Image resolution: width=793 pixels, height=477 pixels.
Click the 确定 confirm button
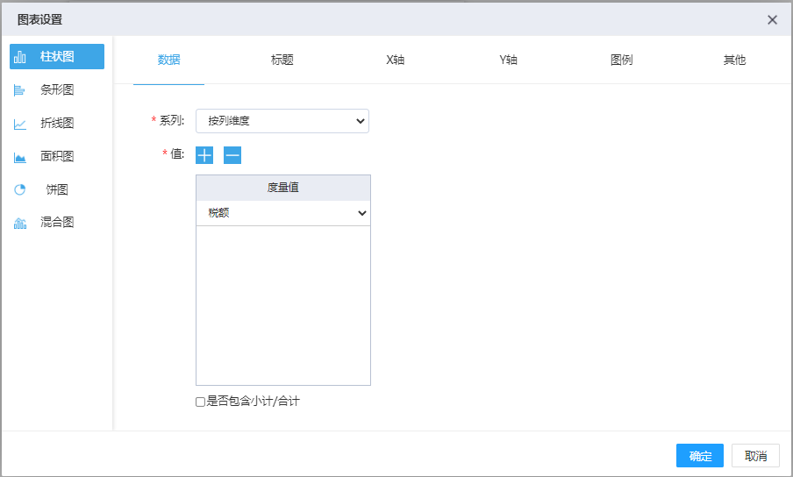point(699,456)
